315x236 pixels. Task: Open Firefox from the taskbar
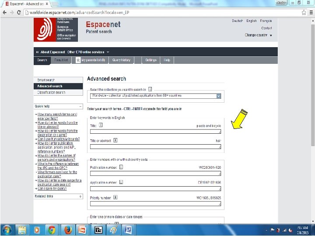pyautogui.click(x=68, y=230)
